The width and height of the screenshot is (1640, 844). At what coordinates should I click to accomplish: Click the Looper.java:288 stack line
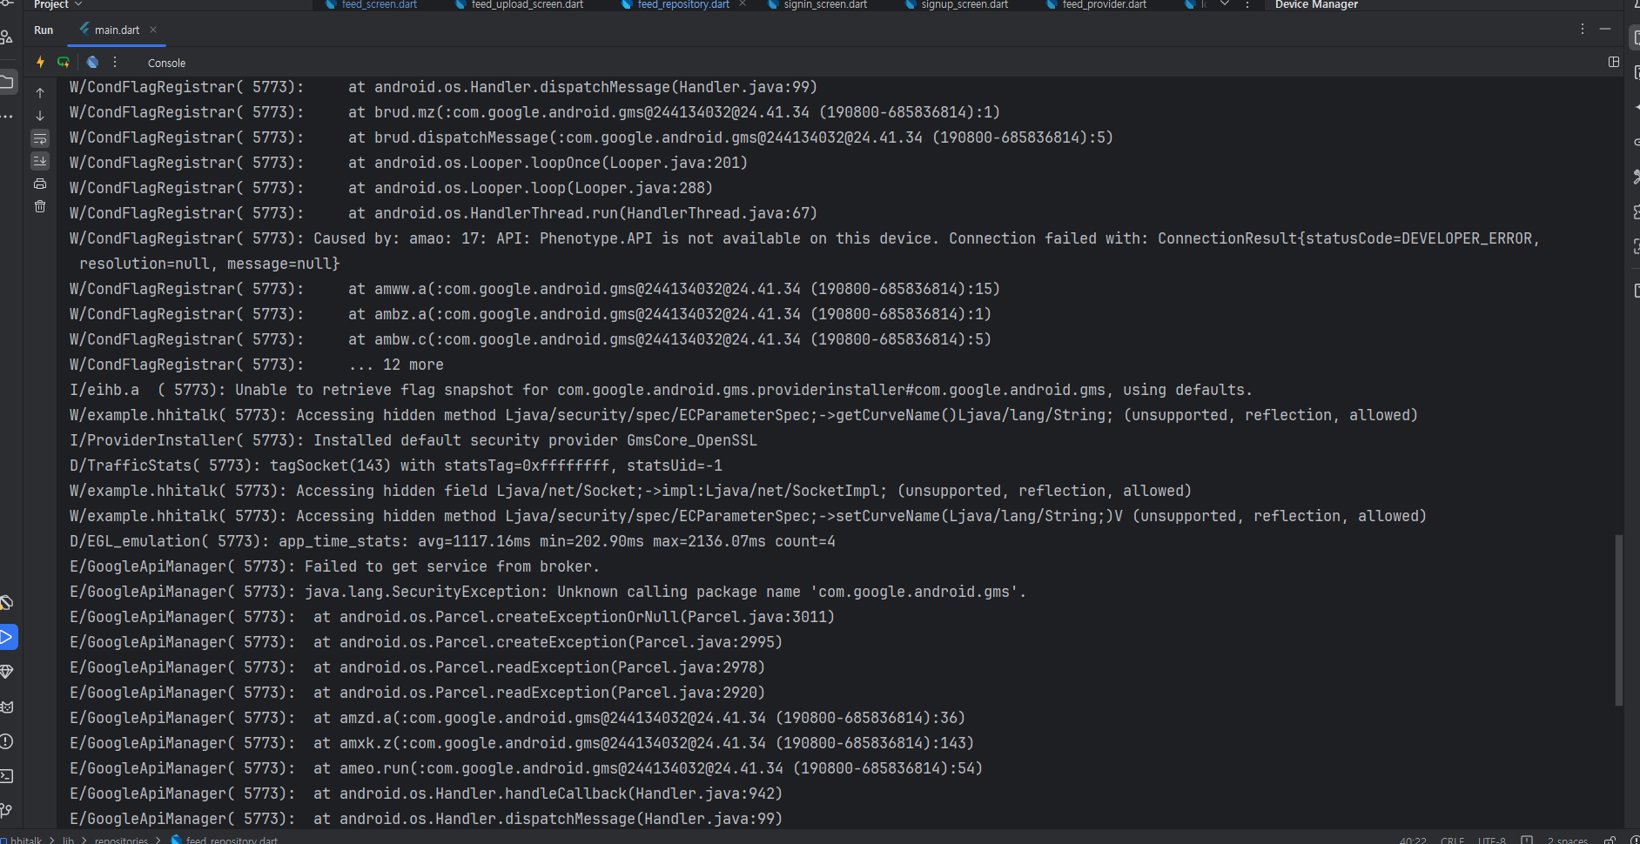[391, 188]
